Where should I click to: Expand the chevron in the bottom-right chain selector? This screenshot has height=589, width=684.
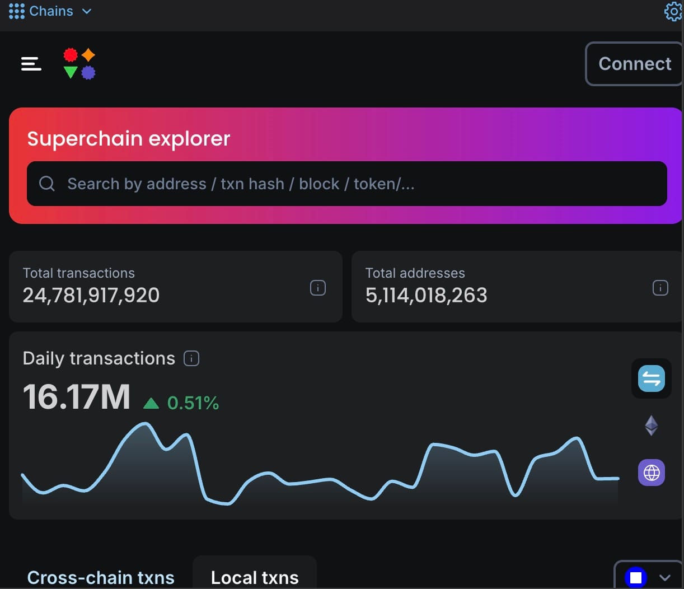pyautogui.click(x=665, y=578)
